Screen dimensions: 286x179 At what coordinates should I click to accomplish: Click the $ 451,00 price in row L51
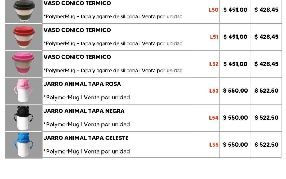tap(235, 37)
